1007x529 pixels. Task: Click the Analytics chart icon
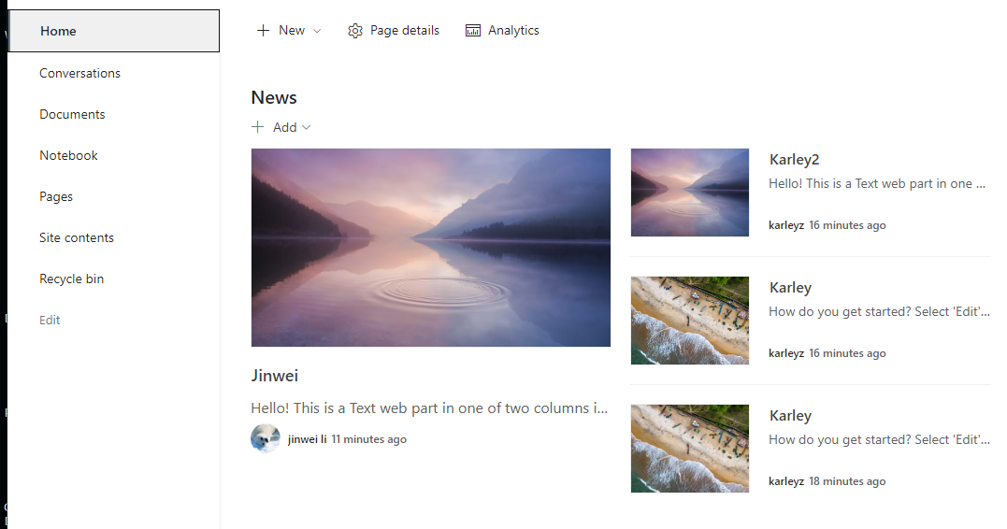(473, 31)
